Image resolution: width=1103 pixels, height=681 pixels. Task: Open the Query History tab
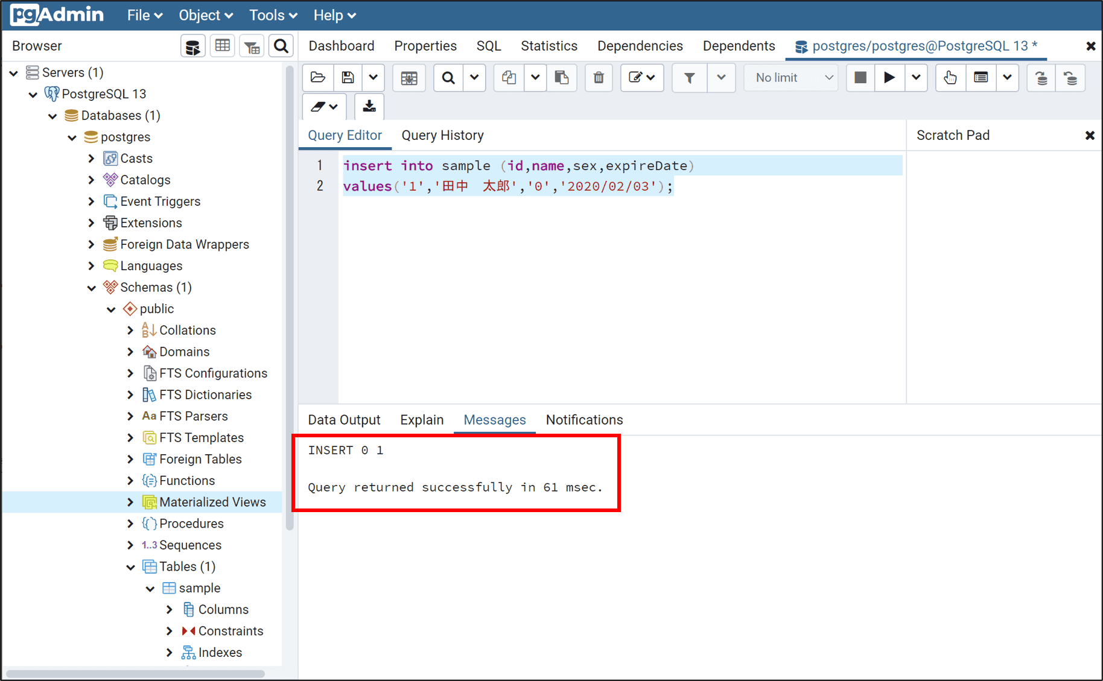click(x=443, y=135)
